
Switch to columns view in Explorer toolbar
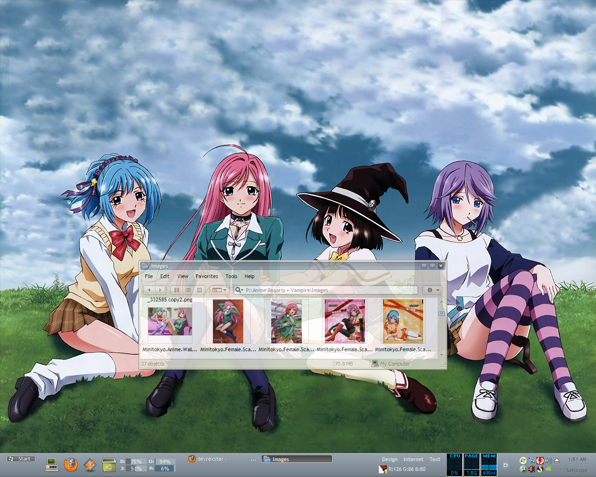pyautogui.click(x=199, y=290)
